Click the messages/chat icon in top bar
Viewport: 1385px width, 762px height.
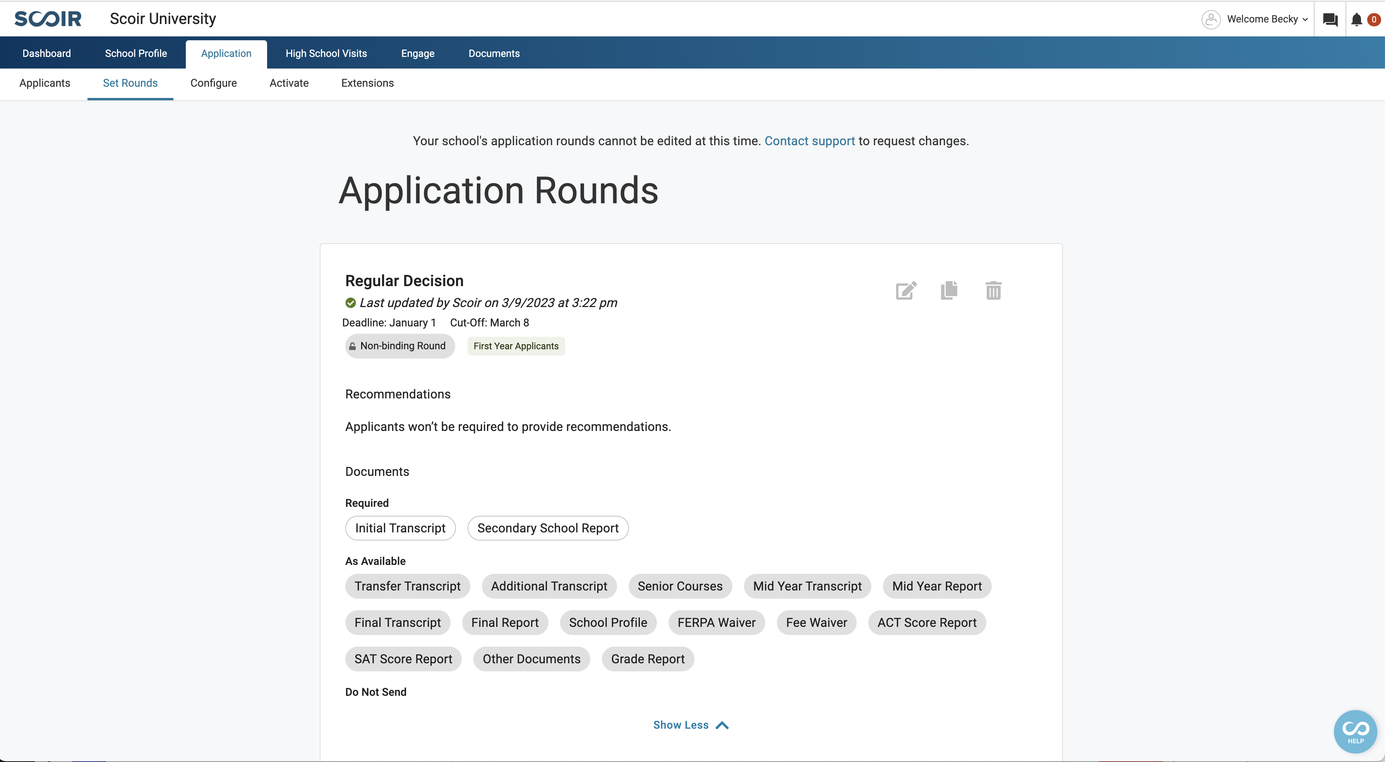click(x=1330, y=19)
